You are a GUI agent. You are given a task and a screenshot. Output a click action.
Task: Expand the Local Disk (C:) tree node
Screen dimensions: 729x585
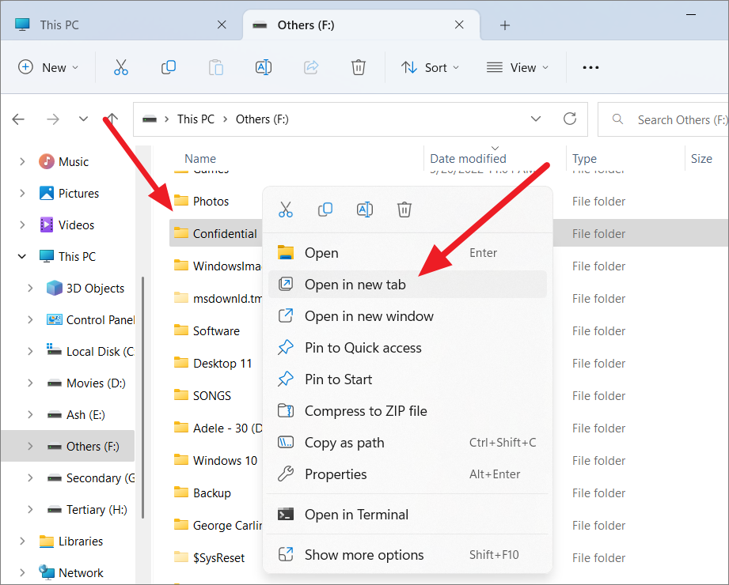pyautogui.click(x=30, y=351)
